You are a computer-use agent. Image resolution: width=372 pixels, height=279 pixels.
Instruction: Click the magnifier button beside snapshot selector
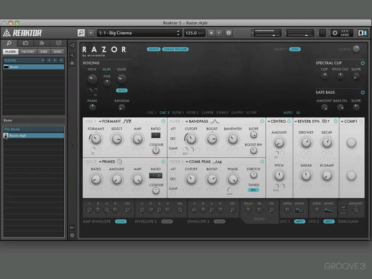click(81, 33)
